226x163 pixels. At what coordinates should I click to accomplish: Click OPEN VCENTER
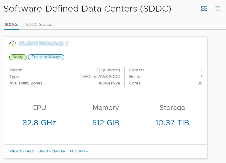(x=52, y=151)
